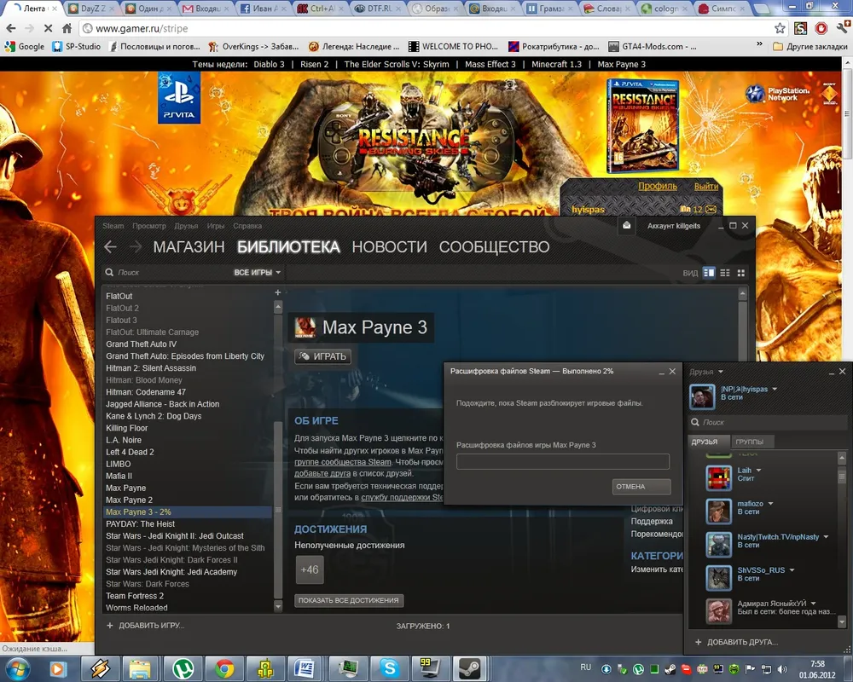Expand the ВСЕ ИГРЫ filter dropdown
Viewport: 853px width, 682px height.
pyautogui.click(x=257, y=273)
